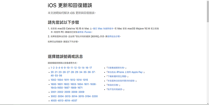Screen dimensions: 209x105
Task: Choose error code 1011 link
Action: [x=66, y=80]
